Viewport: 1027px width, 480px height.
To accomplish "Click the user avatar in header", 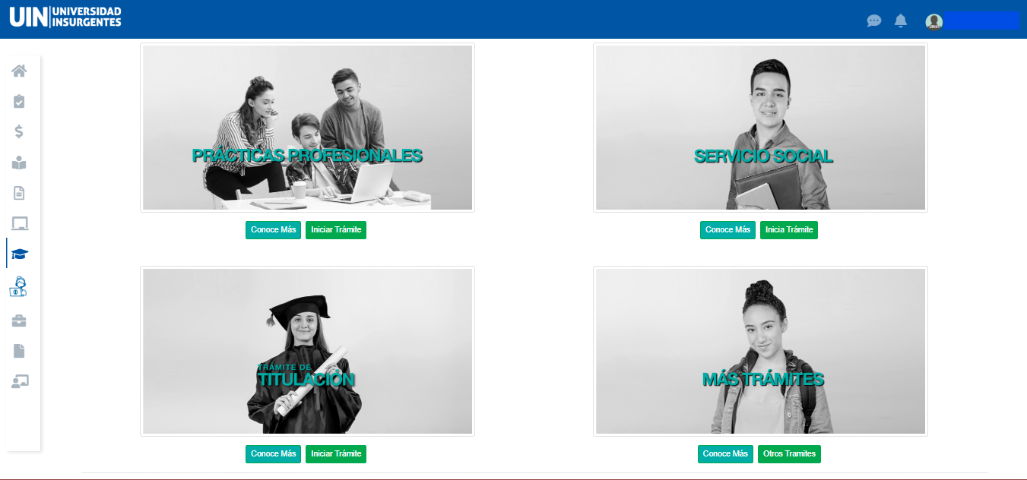I will point(934,21).
